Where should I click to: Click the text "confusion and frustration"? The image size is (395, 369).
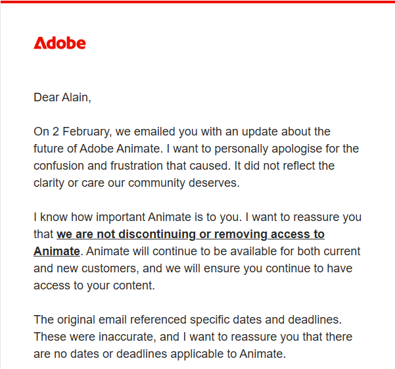(x=98, y=166)
